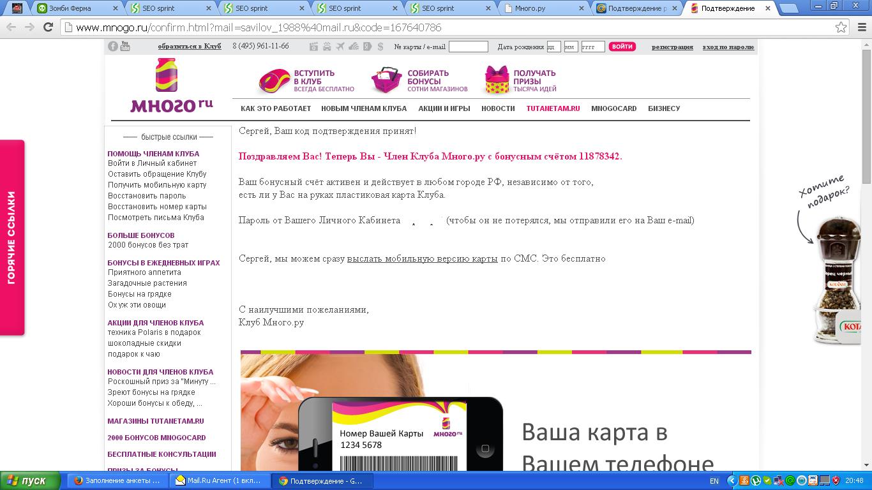The width and height of the screenshot is (872, 490).
Task: Click the Facebook icon in site header
Action: [x=113, y=46]
